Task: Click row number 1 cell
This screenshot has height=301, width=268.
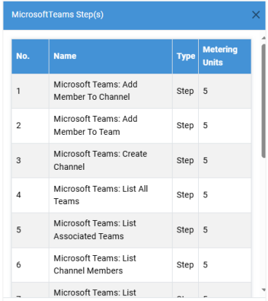Action: [30, 91]
